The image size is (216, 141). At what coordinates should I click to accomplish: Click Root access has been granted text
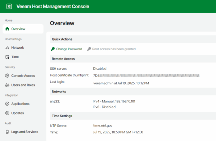click(114, 49)
